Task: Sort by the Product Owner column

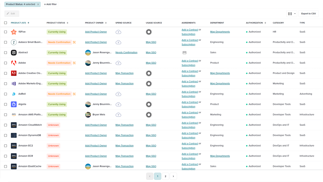Action: (x=96, y=23)
